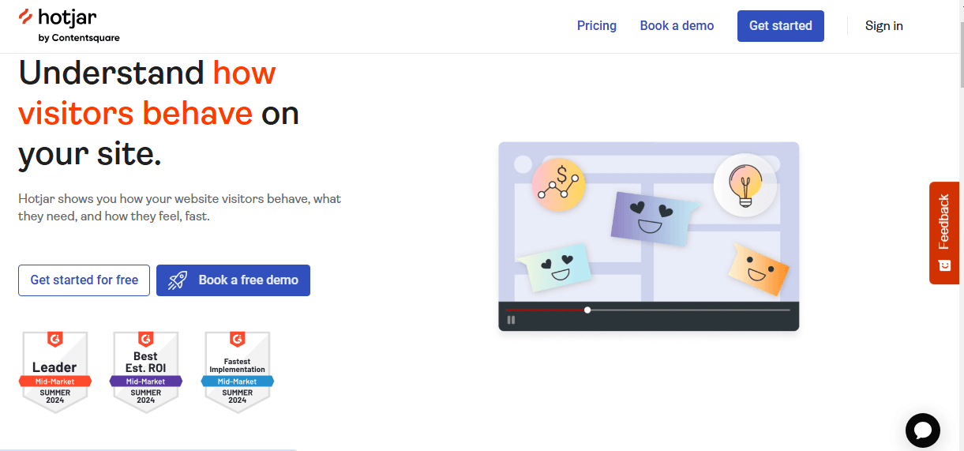Click Get started for free button
This screenshot has height=451, width=964.
tap(84, 280)
